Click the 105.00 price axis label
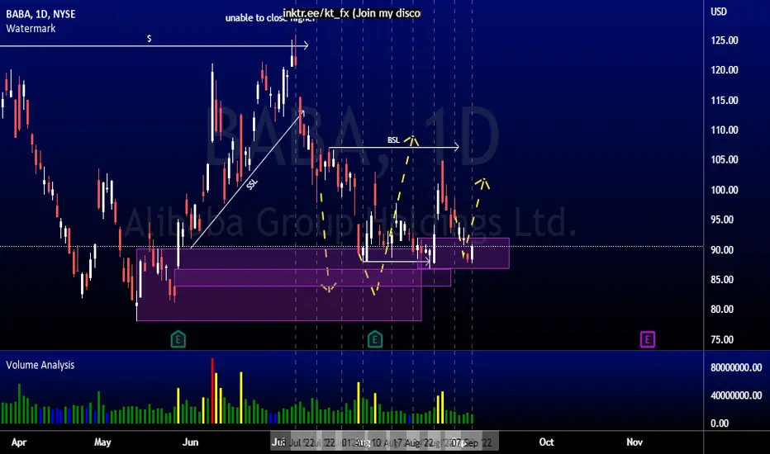 725,159
